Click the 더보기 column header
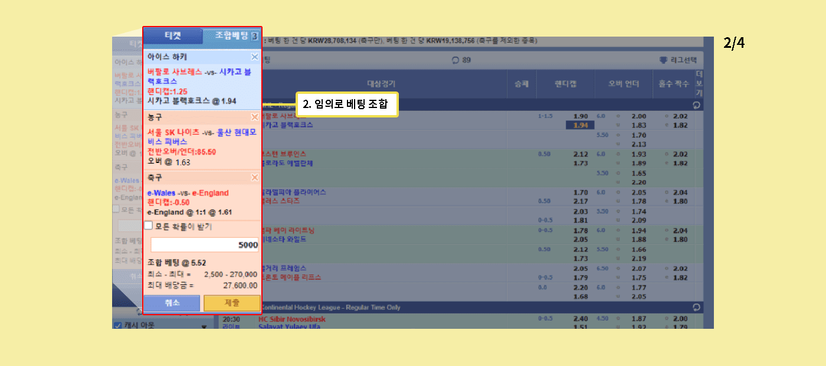The image size is (826, 366). point(699,83)
